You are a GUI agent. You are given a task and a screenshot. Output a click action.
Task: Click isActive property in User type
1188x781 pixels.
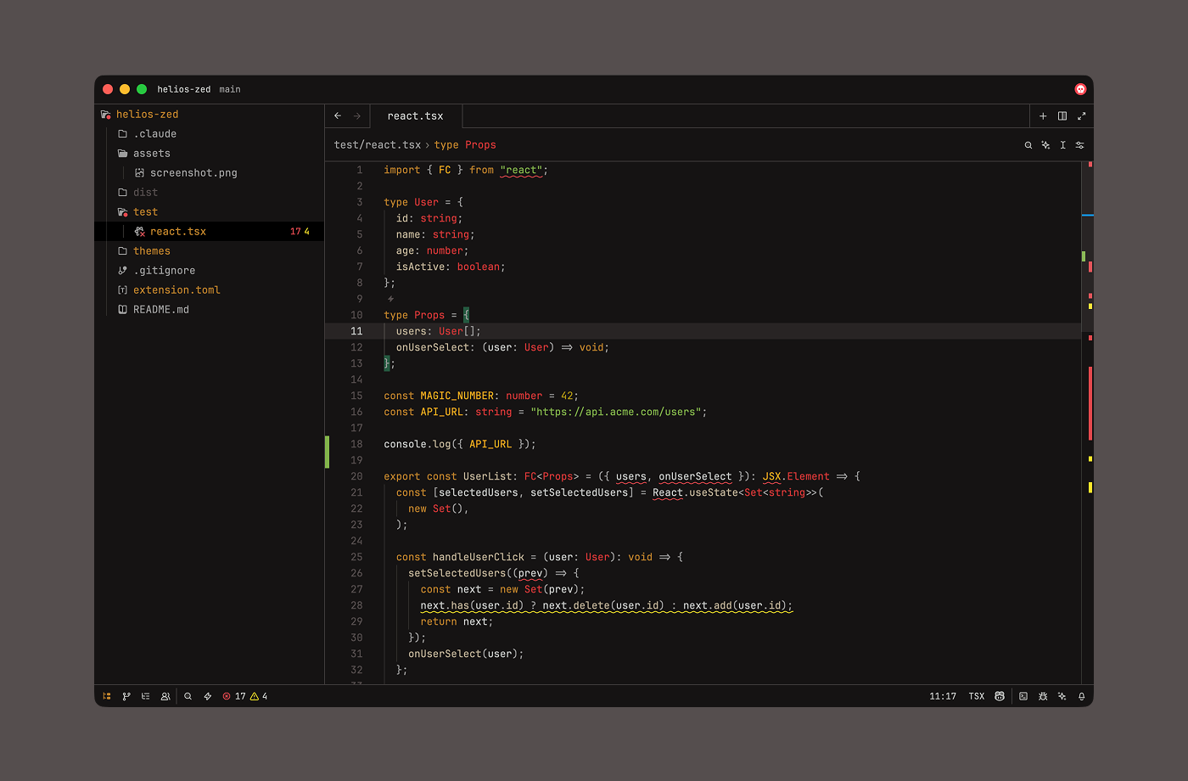tap(420, 267)
